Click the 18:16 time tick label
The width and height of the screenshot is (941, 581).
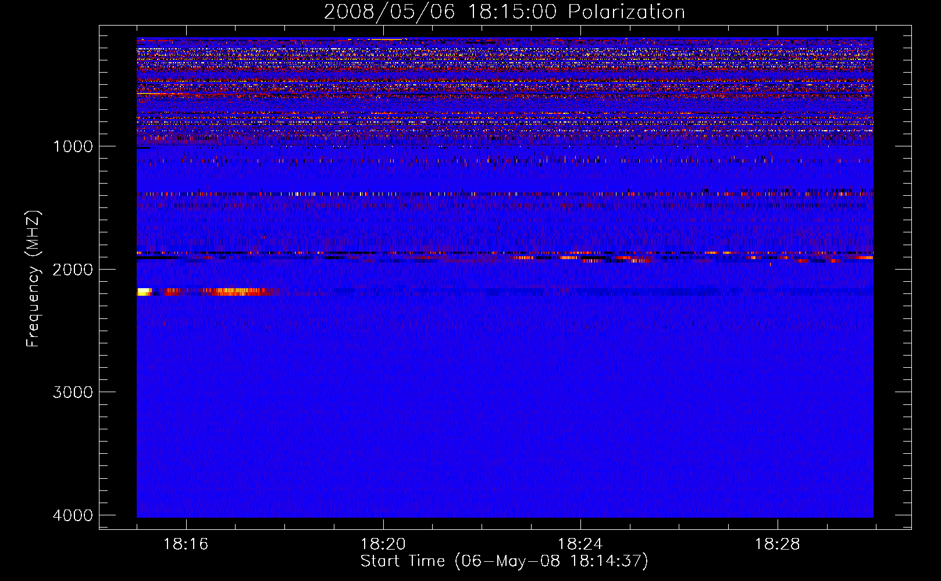186,544
